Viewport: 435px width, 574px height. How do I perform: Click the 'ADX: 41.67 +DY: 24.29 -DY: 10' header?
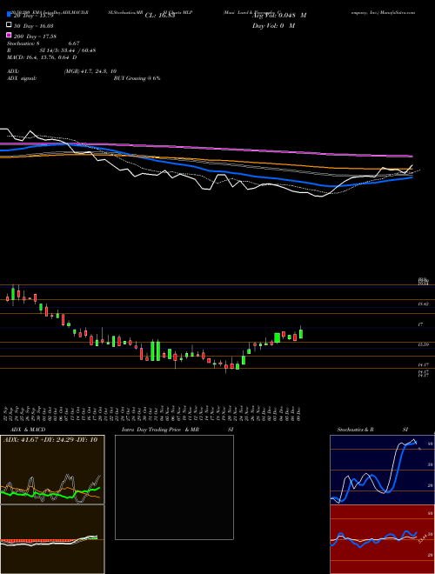[x=50, y=440]
